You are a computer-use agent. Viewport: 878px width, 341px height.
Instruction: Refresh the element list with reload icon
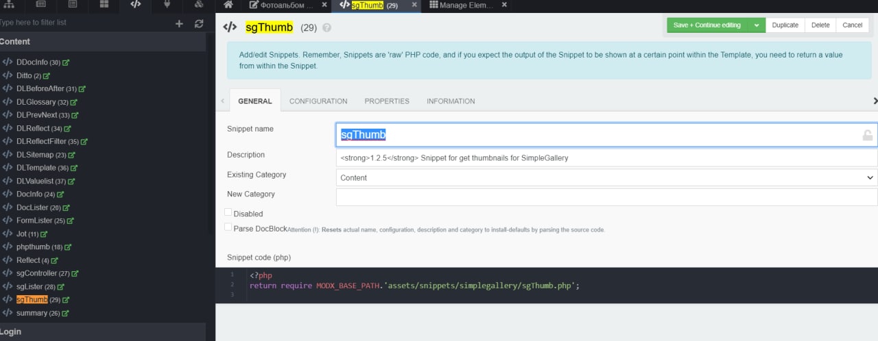[x=199, y=23]
